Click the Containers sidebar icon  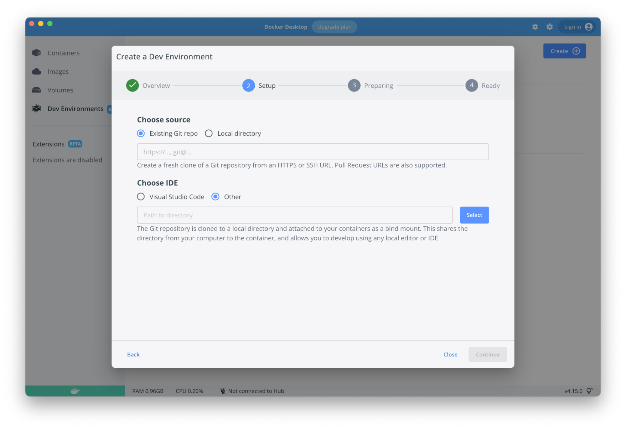pos(37,53)
